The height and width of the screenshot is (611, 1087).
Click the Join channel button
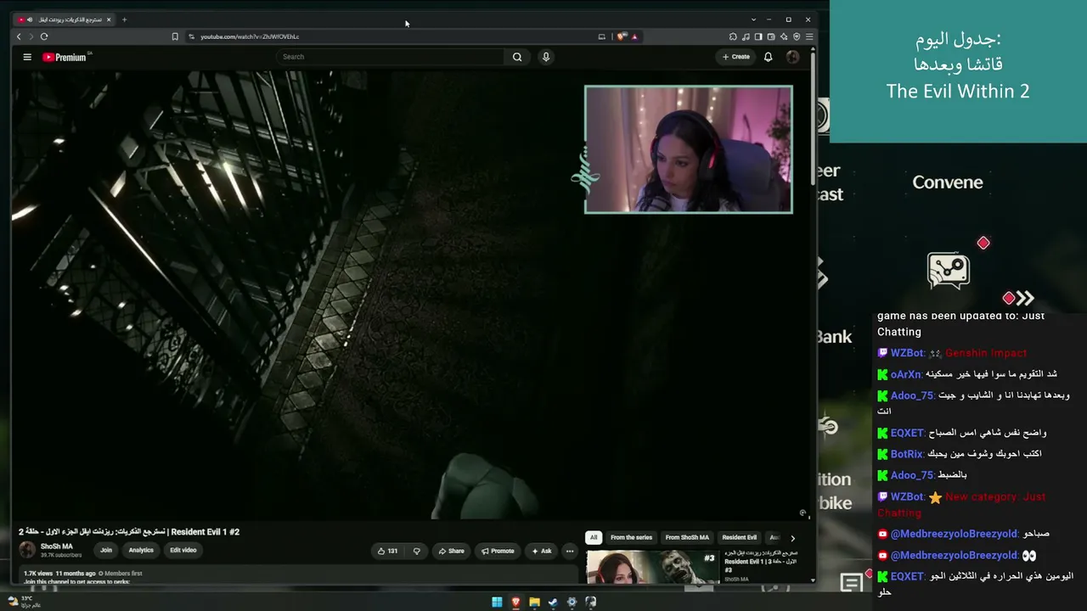pos(106,550)
